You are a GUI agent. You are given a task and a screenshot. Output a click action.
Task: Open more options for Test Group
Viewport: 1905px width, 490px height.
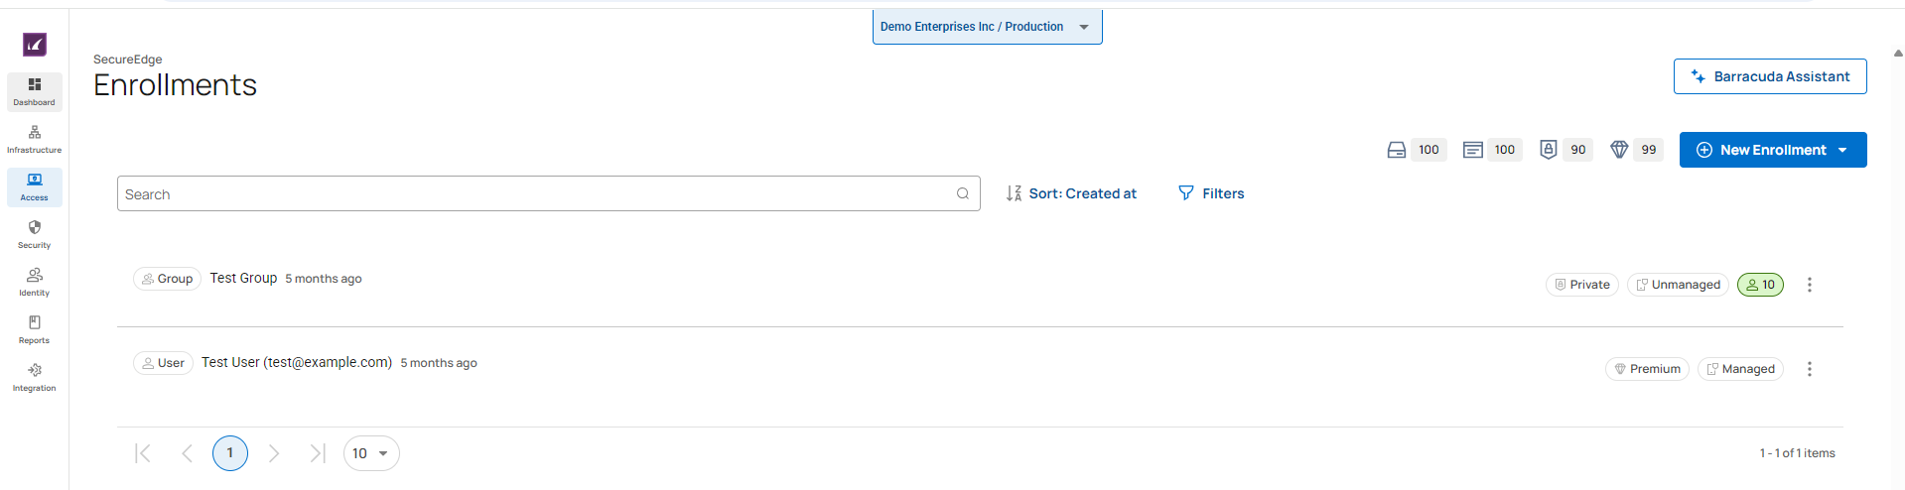[x=1810, y=285]
